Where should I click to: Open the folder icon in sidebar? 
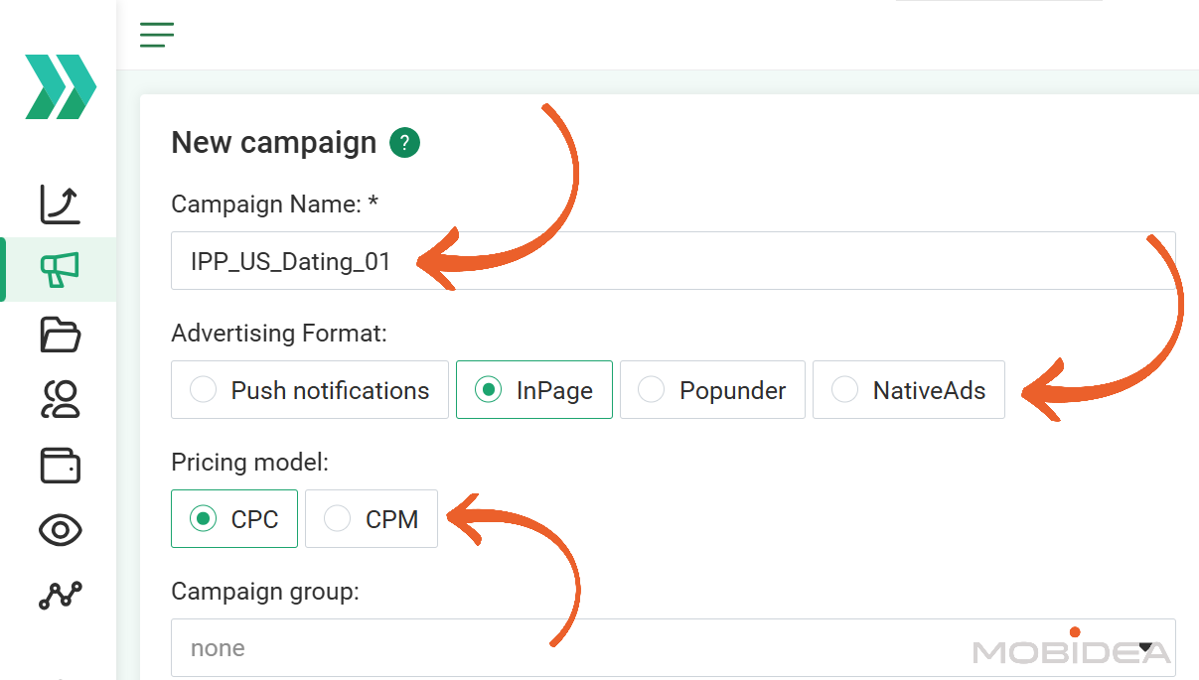[60, 335]
